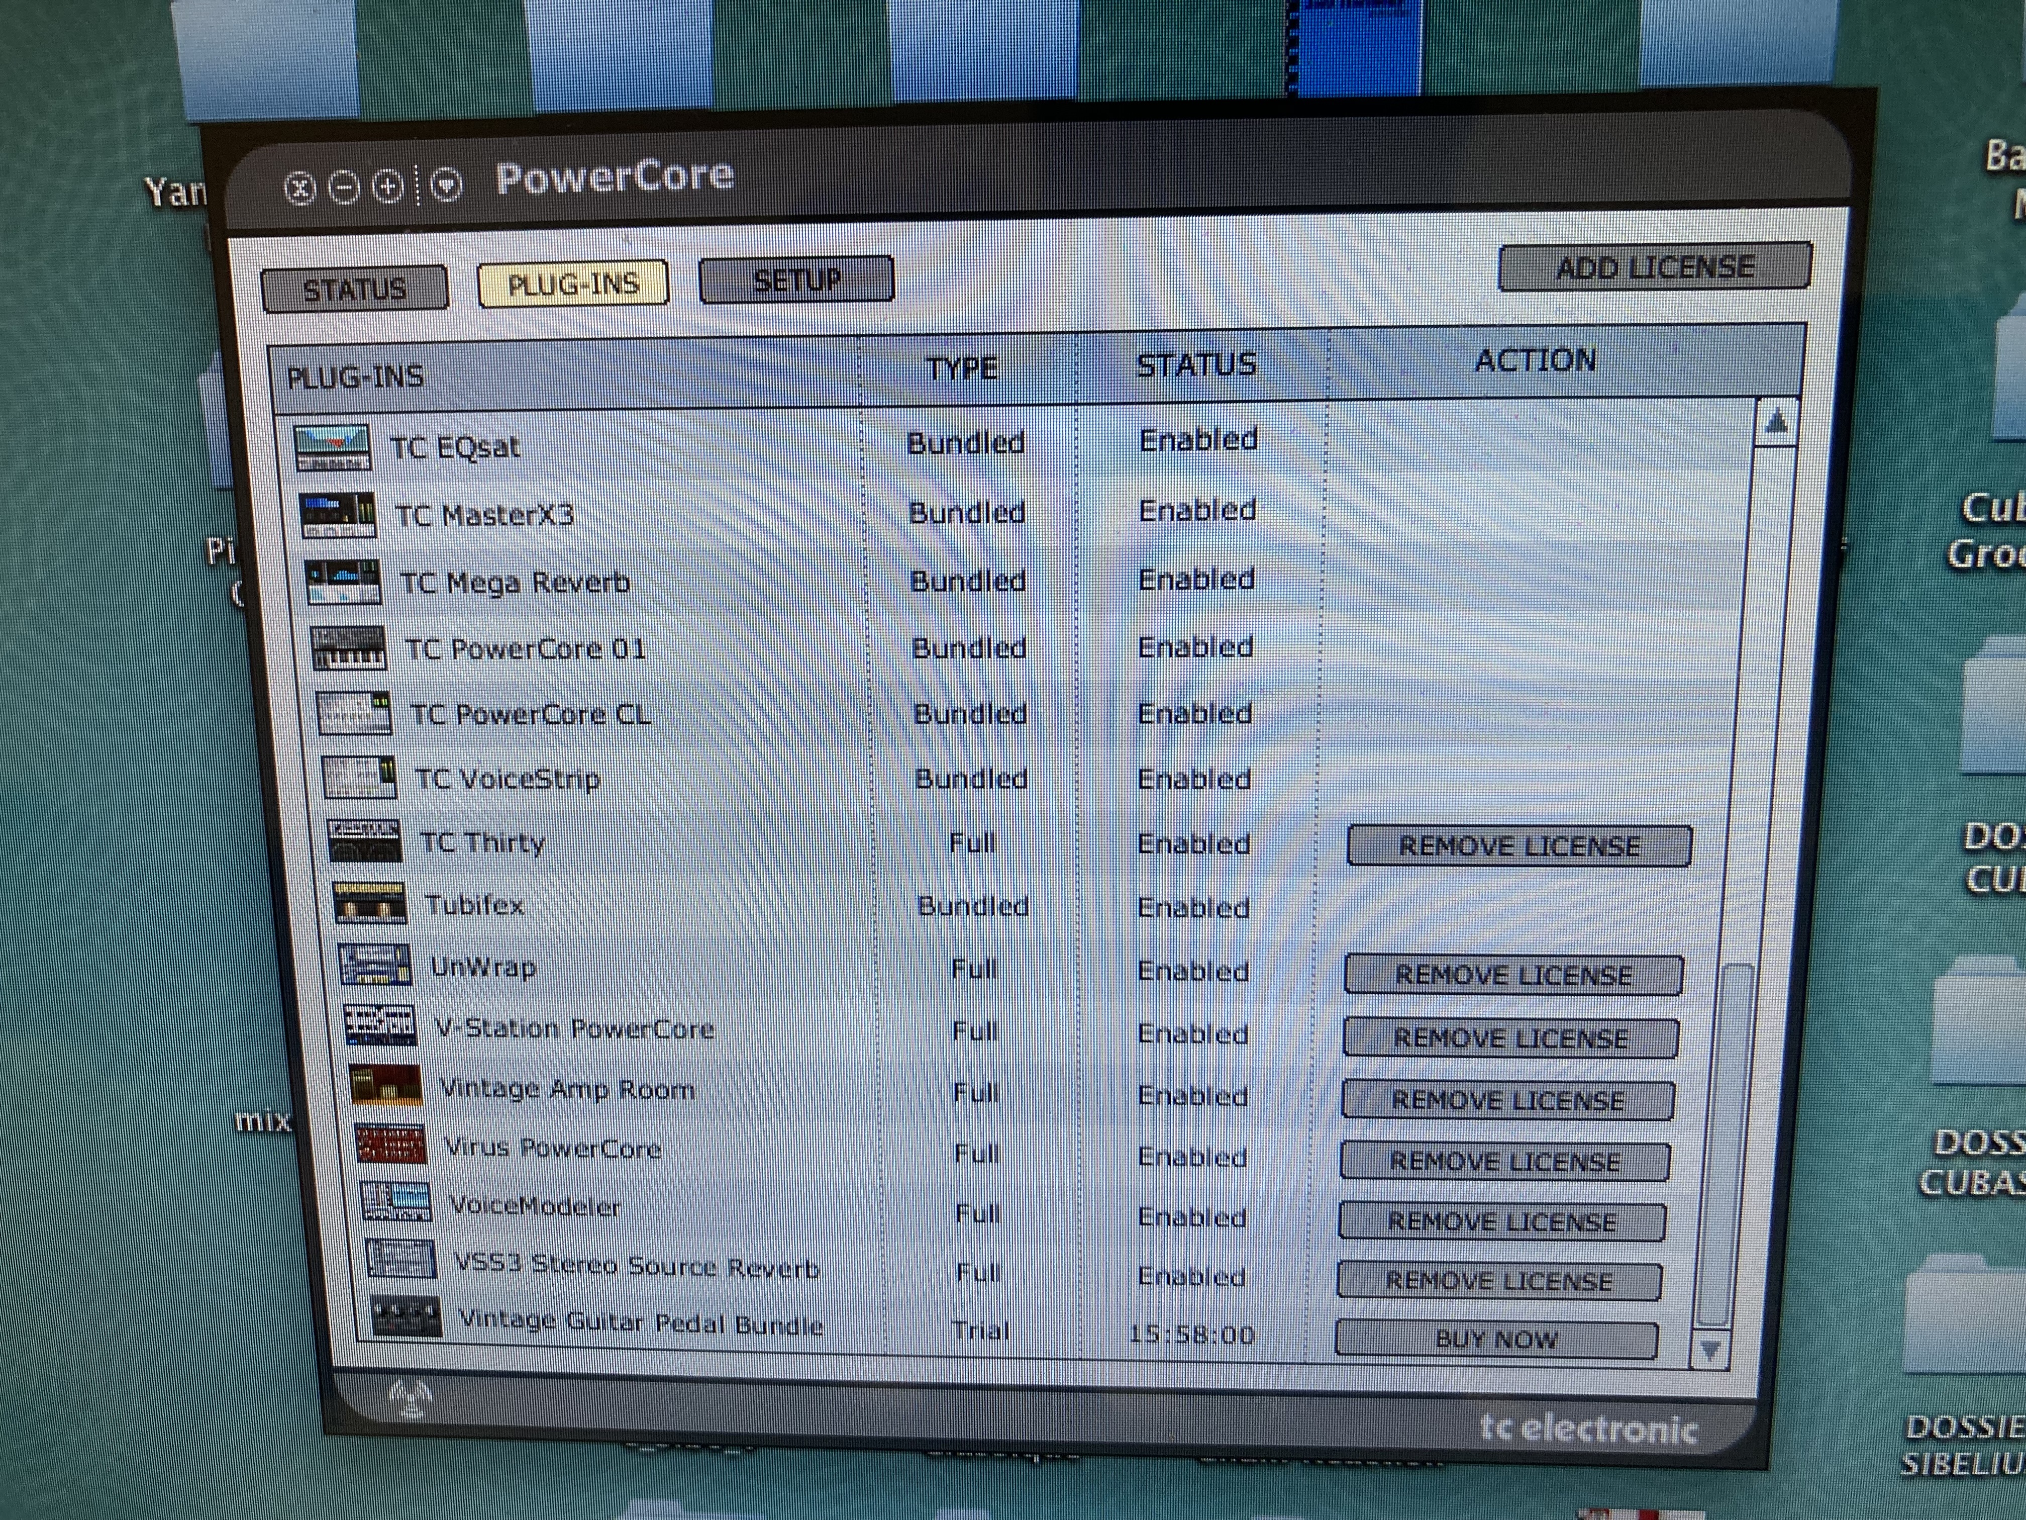This screenshot has width=2026, height=1520.
Task: Click the TC PowerCore CL plug-in icon
Action: 354,714
